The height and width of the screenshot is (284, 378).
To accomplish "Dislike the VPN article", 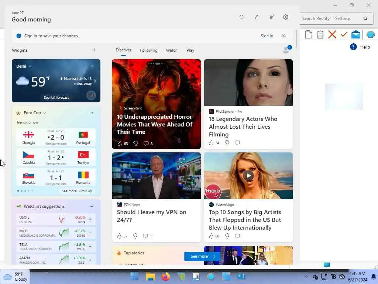I will click(x=135, y=236).
